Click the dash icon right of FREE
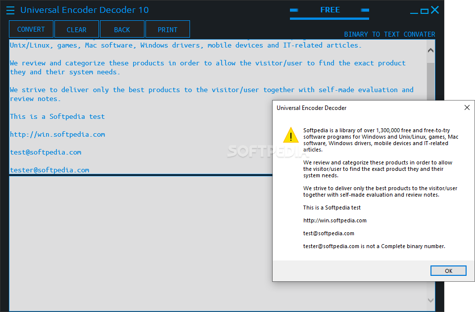475x312 pixels. click(365, 10)
